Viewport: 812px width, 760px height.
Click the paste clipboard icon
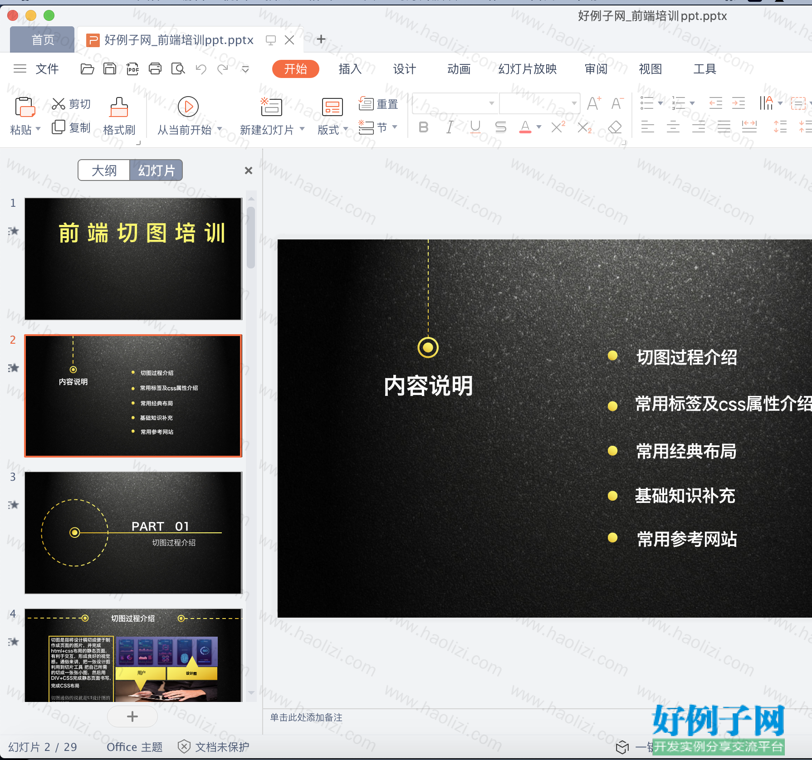(25, 108)
